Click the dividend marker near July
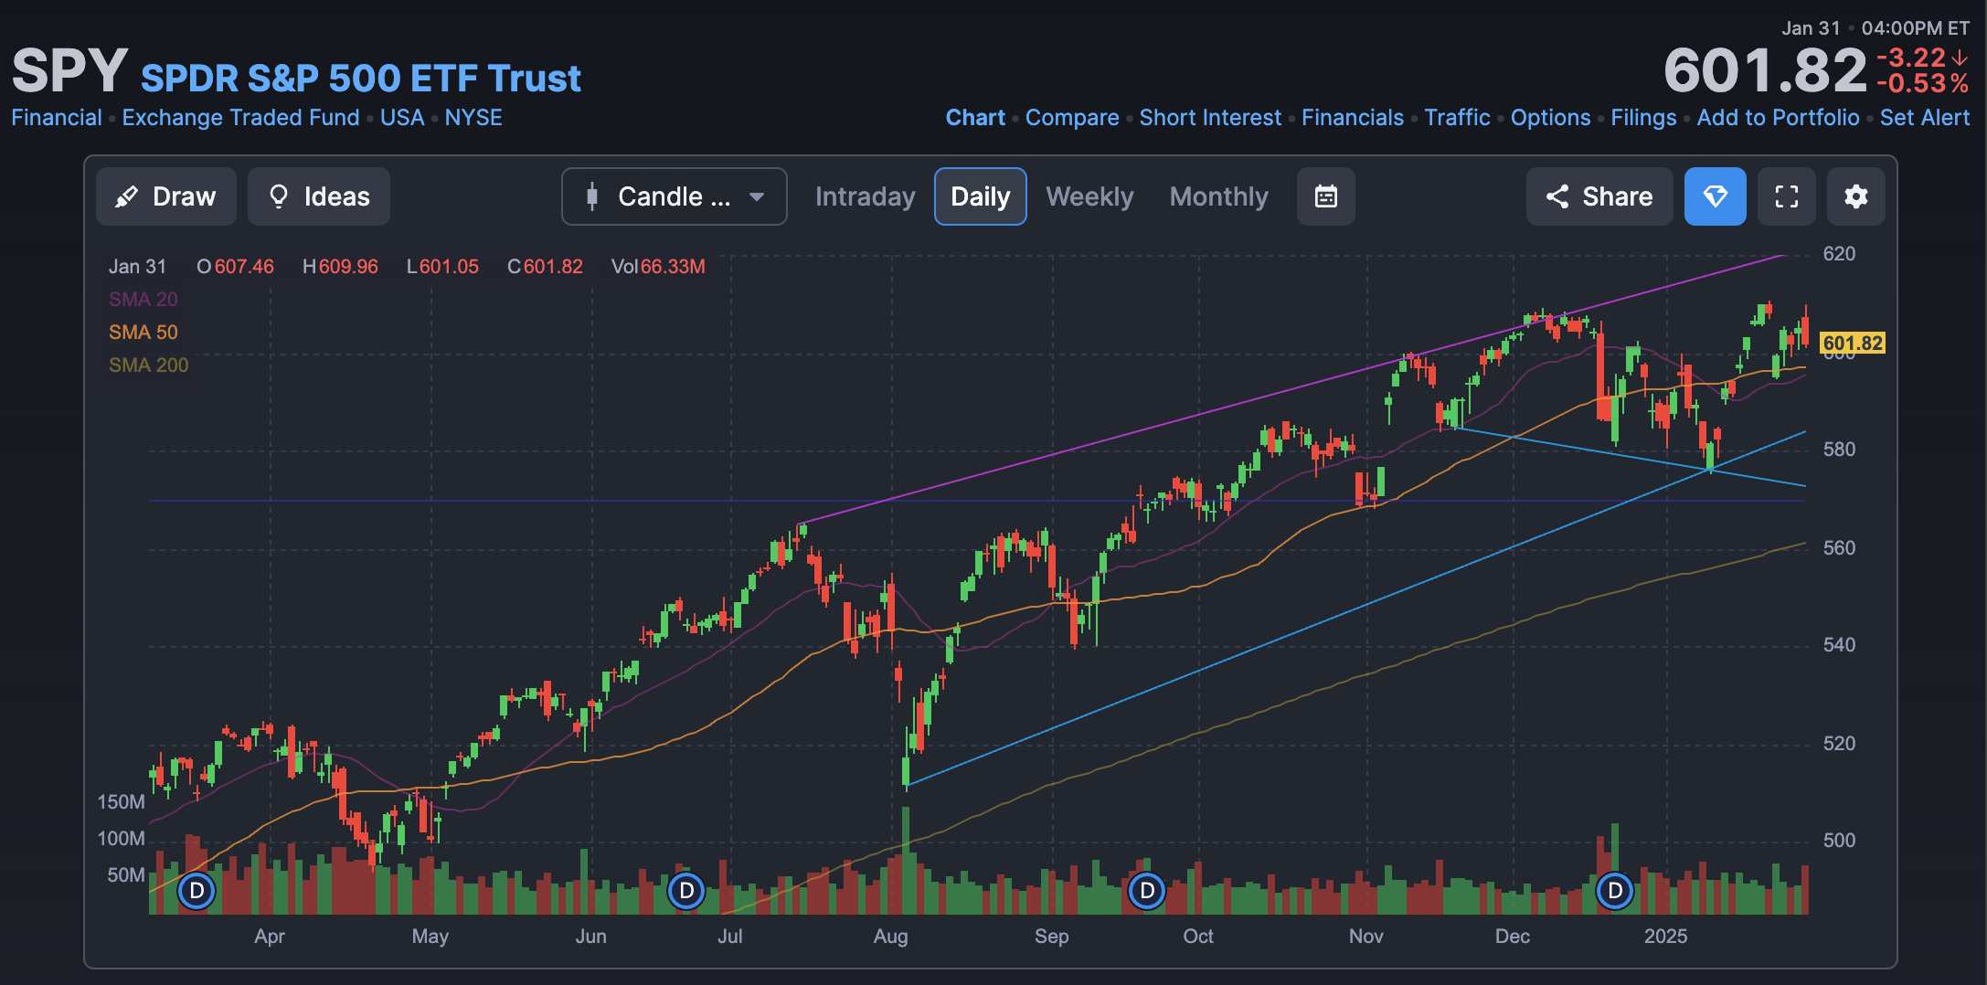The width and height of the screenshot is (1987, 985). [x=686, y=890]
